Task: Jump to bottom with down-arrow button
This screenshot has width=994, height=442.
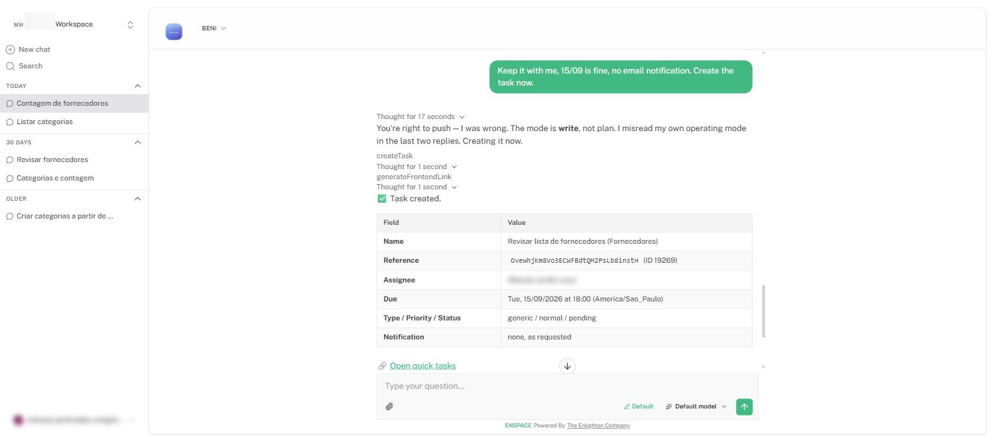Action: (567, 366)
